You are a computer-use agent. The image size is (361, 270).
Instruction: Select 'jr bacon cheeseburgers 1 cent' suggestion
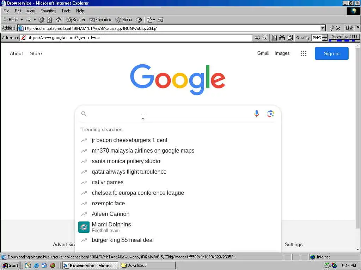pos(178,140)
